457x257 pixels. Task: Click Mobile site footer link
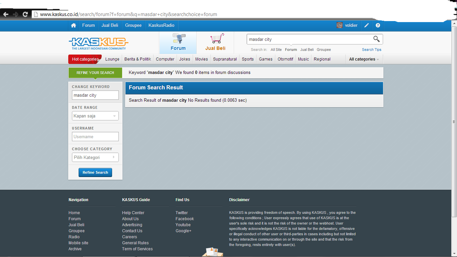pos(79,243)
